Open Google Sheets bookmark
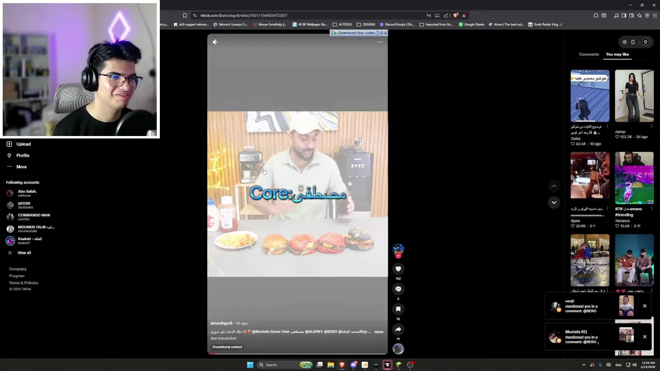 click(471, 24)
